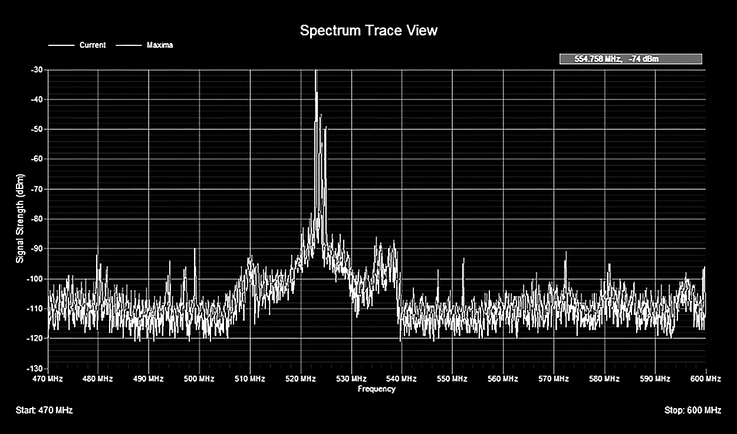Click the 590 MHz frequency axis label

(x=655, y=379)
